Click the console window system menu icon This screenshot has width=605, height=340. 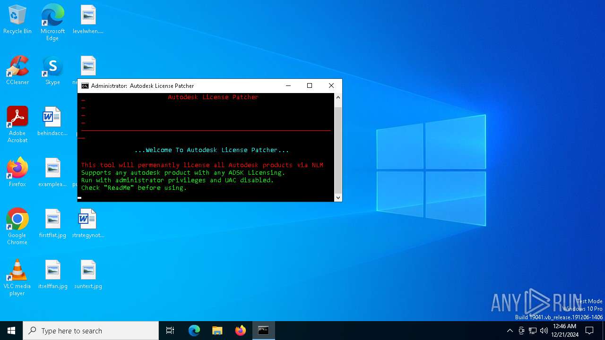coord(85,86)
